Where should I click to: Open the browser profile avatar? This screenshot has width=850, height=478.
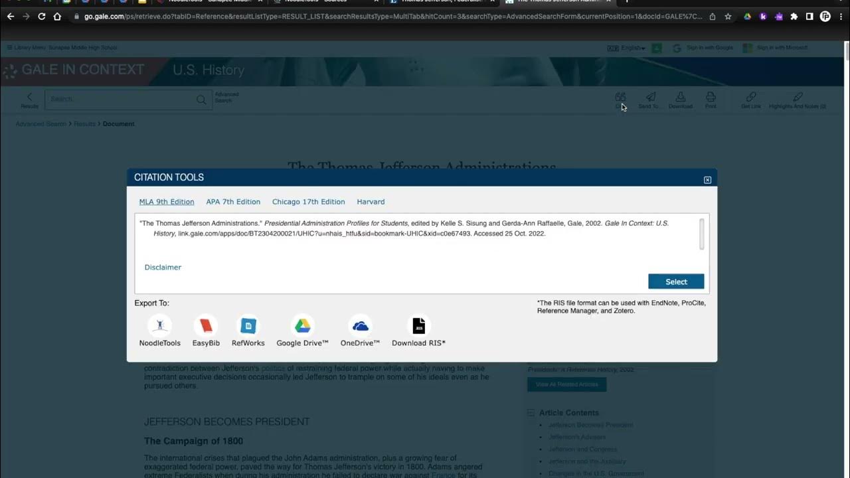[x=825, y=17]
